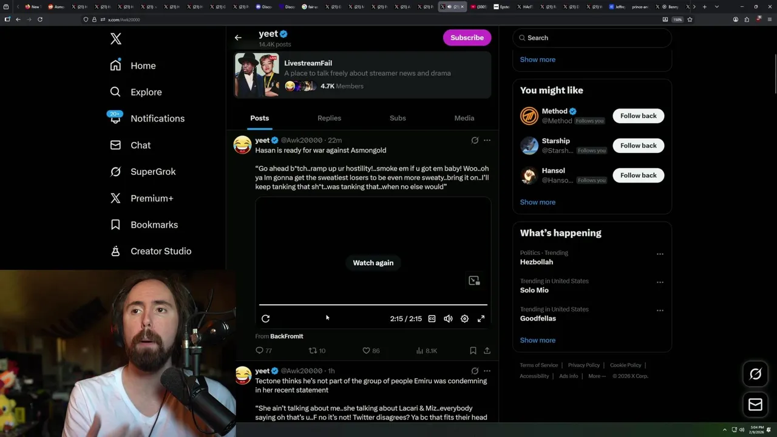Subscribe to yeet's profile
Image resolution: width=777 pixels, height=437 pixels.
click(x=467, y=38)
